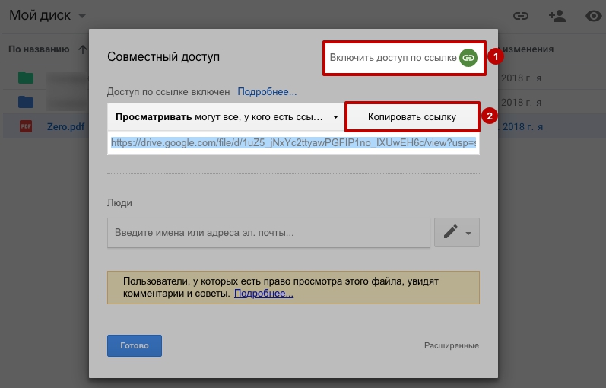This screenshot has width=606, height=388.
Task: Click the eye preview icon in toolbar
Action: 594,16
